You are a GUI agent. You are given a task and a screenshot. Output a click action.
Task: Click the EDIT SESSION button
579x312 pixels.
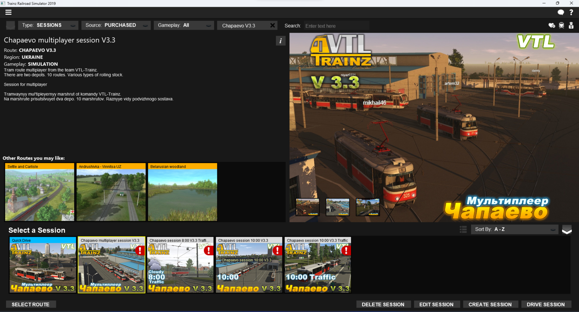click(x=437, y=304)
